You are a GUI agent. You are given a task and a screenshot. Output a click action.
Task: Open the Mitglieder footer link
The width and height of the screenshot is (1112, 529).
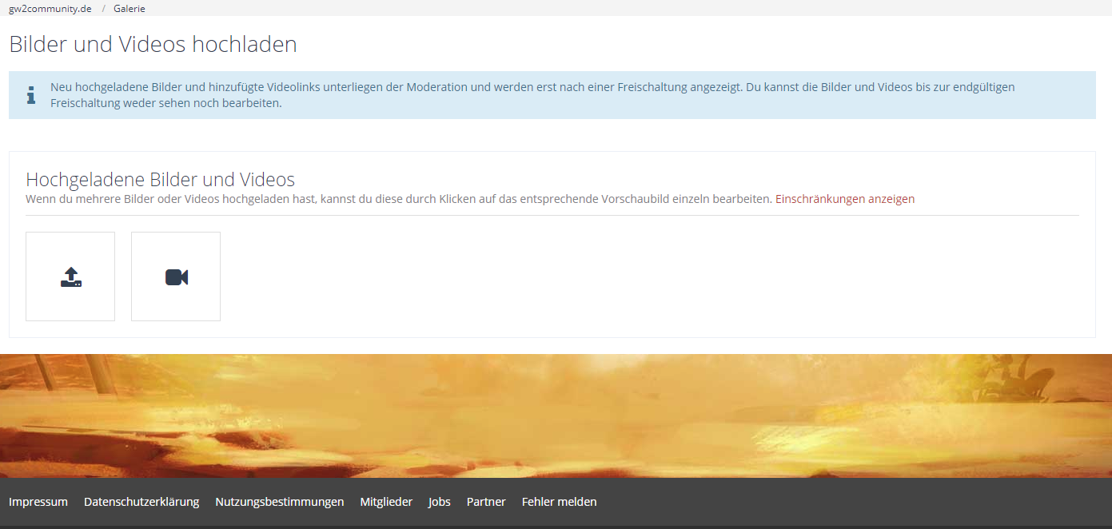coord(386,502)
